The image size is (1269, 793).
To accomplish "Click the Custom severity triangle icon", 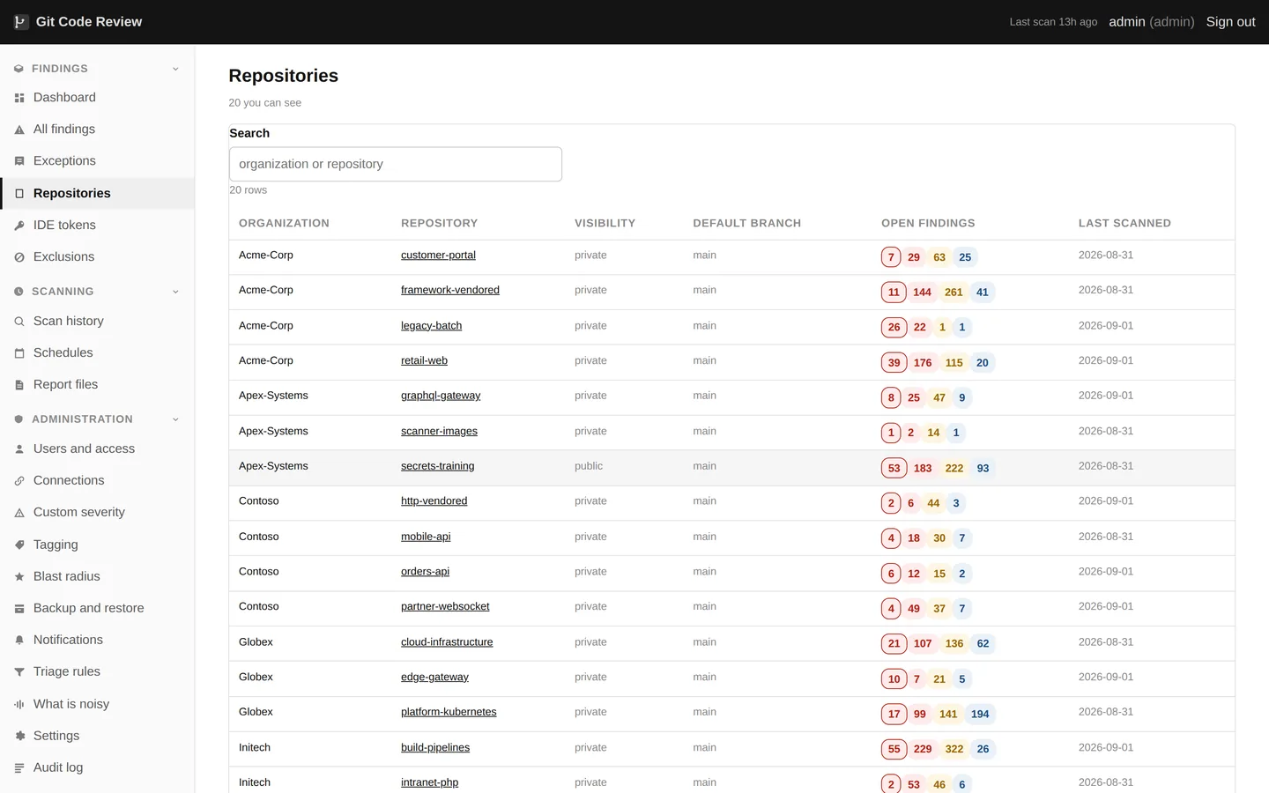I will pyautogui.click(x=19, y=513).
